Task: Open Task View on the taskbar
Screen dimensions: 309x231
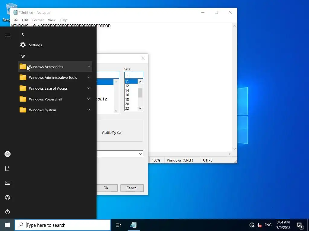Action: [x=118, y=225]
